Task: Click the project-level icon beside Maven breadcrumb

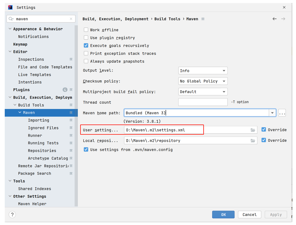Action: (203, 19)
